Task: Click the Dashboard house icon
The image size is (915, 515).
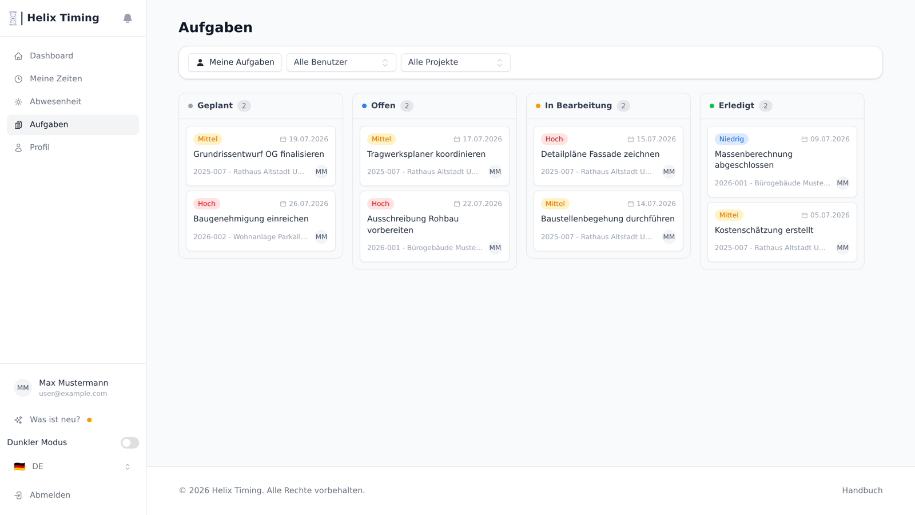Action: coord(18,56)
